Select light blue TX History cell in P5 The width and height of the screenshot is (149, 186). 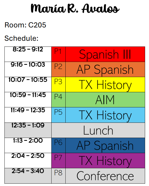pyautogui.click(x=105, y=115)
